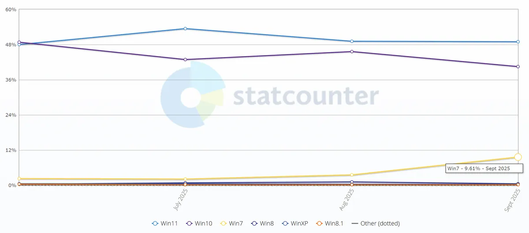Click the Win7 Aug 2025 data point
The image size is (529, 233).
[351, 175]
